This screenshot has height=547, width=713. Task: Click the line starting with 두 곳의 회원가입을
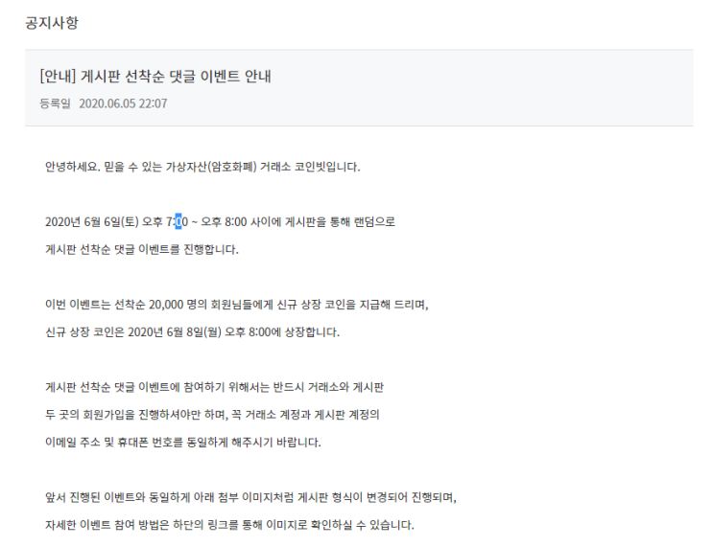212,415
